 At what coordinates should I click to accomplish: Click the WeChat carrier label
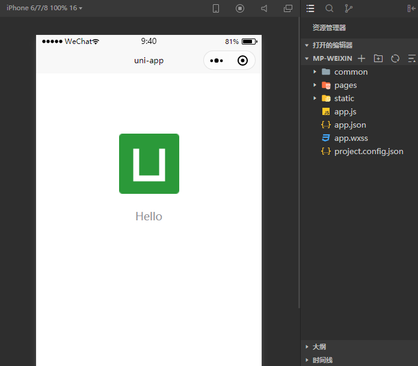tap(78, 42)
